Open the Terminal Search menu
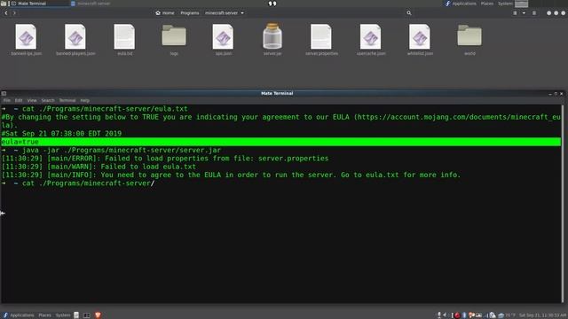The width and height of the screenshot is (568, 319). [x=48, y=100]
